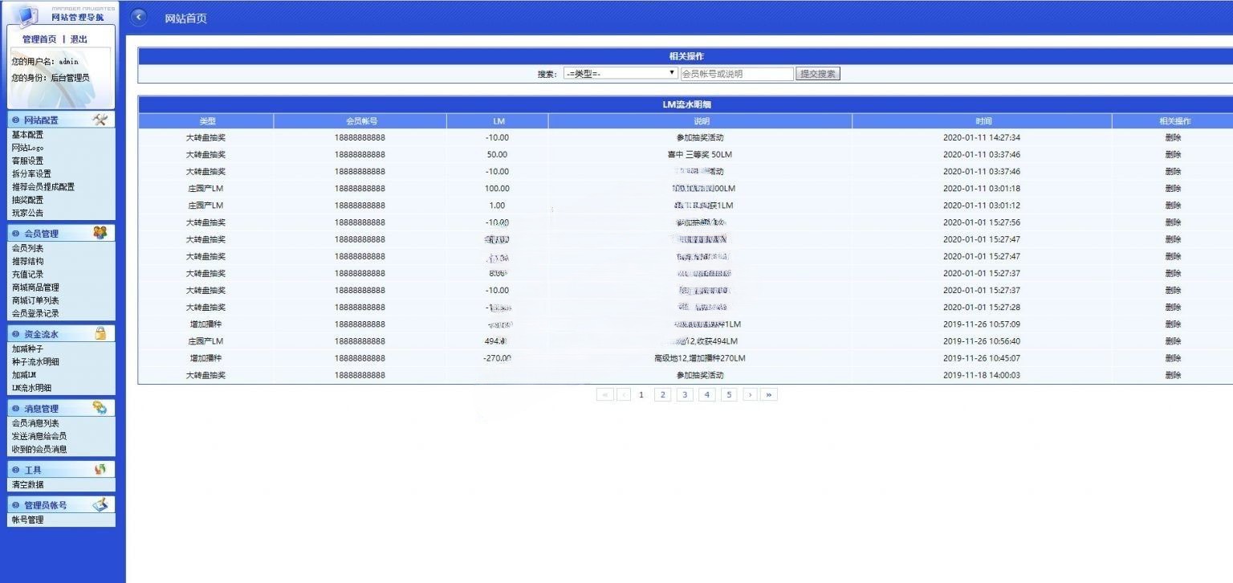The height and width of the screenshot is (583, 1233).
Task: Open 基本配置 in the sidebar
Action: point(27,135)
